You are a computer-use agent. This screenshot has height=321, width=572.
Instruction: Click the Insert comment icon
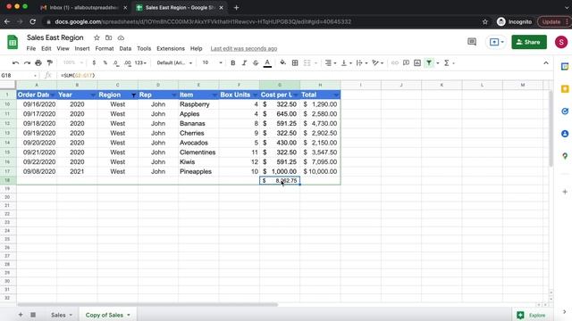tap(406, 63)
